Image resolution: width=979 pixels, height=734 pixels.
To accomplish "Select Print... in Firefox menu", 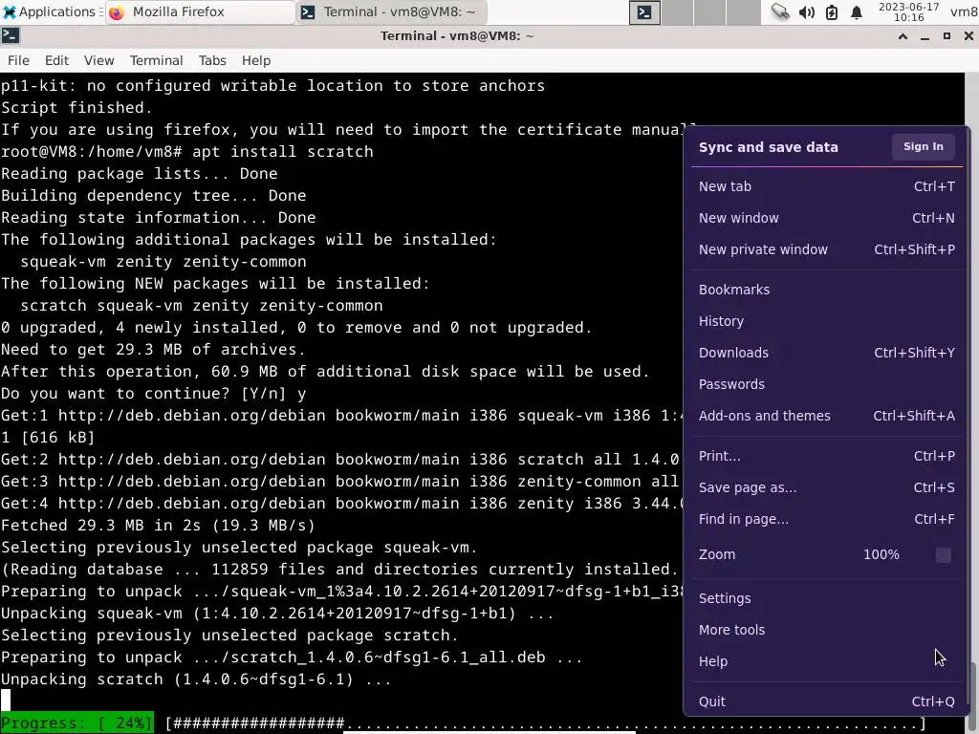I will coord(827,456).
